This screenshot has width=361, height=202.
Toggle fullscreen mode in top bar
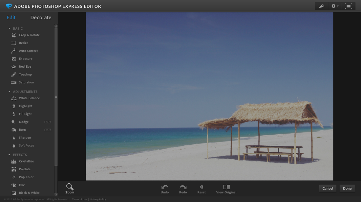pyautogui.click(x=349, y=6)
